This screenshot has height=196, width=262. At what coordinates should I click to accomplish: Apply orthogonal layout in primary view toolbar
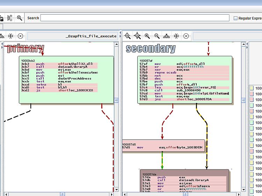(x=11, y=36)
